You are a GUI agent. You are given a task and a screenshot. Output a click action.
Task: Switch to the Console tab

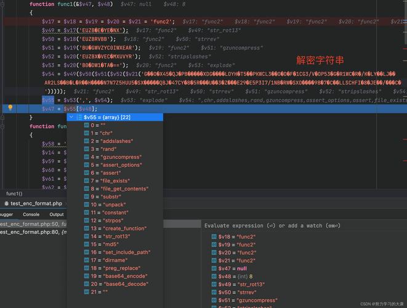(31, 214)
